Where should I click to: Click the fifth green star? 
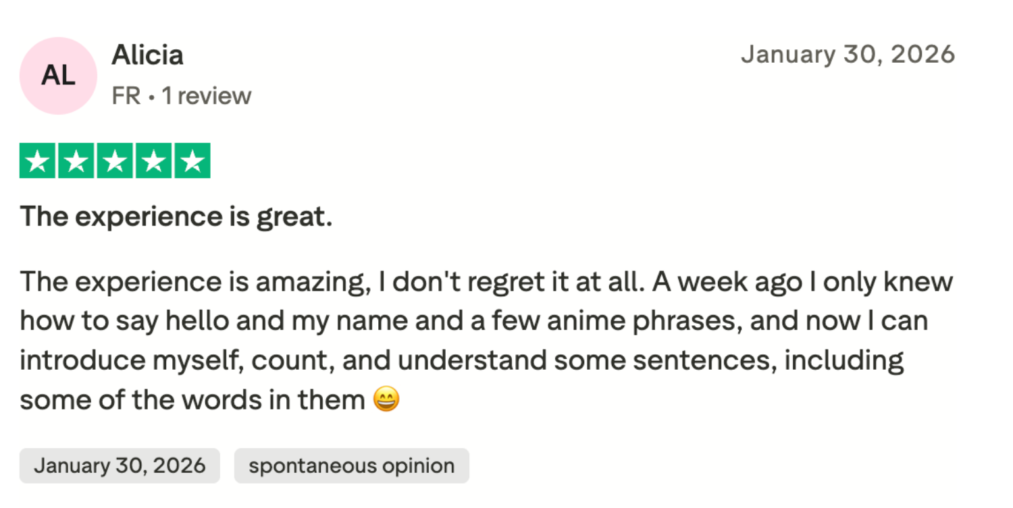point(192,161)
